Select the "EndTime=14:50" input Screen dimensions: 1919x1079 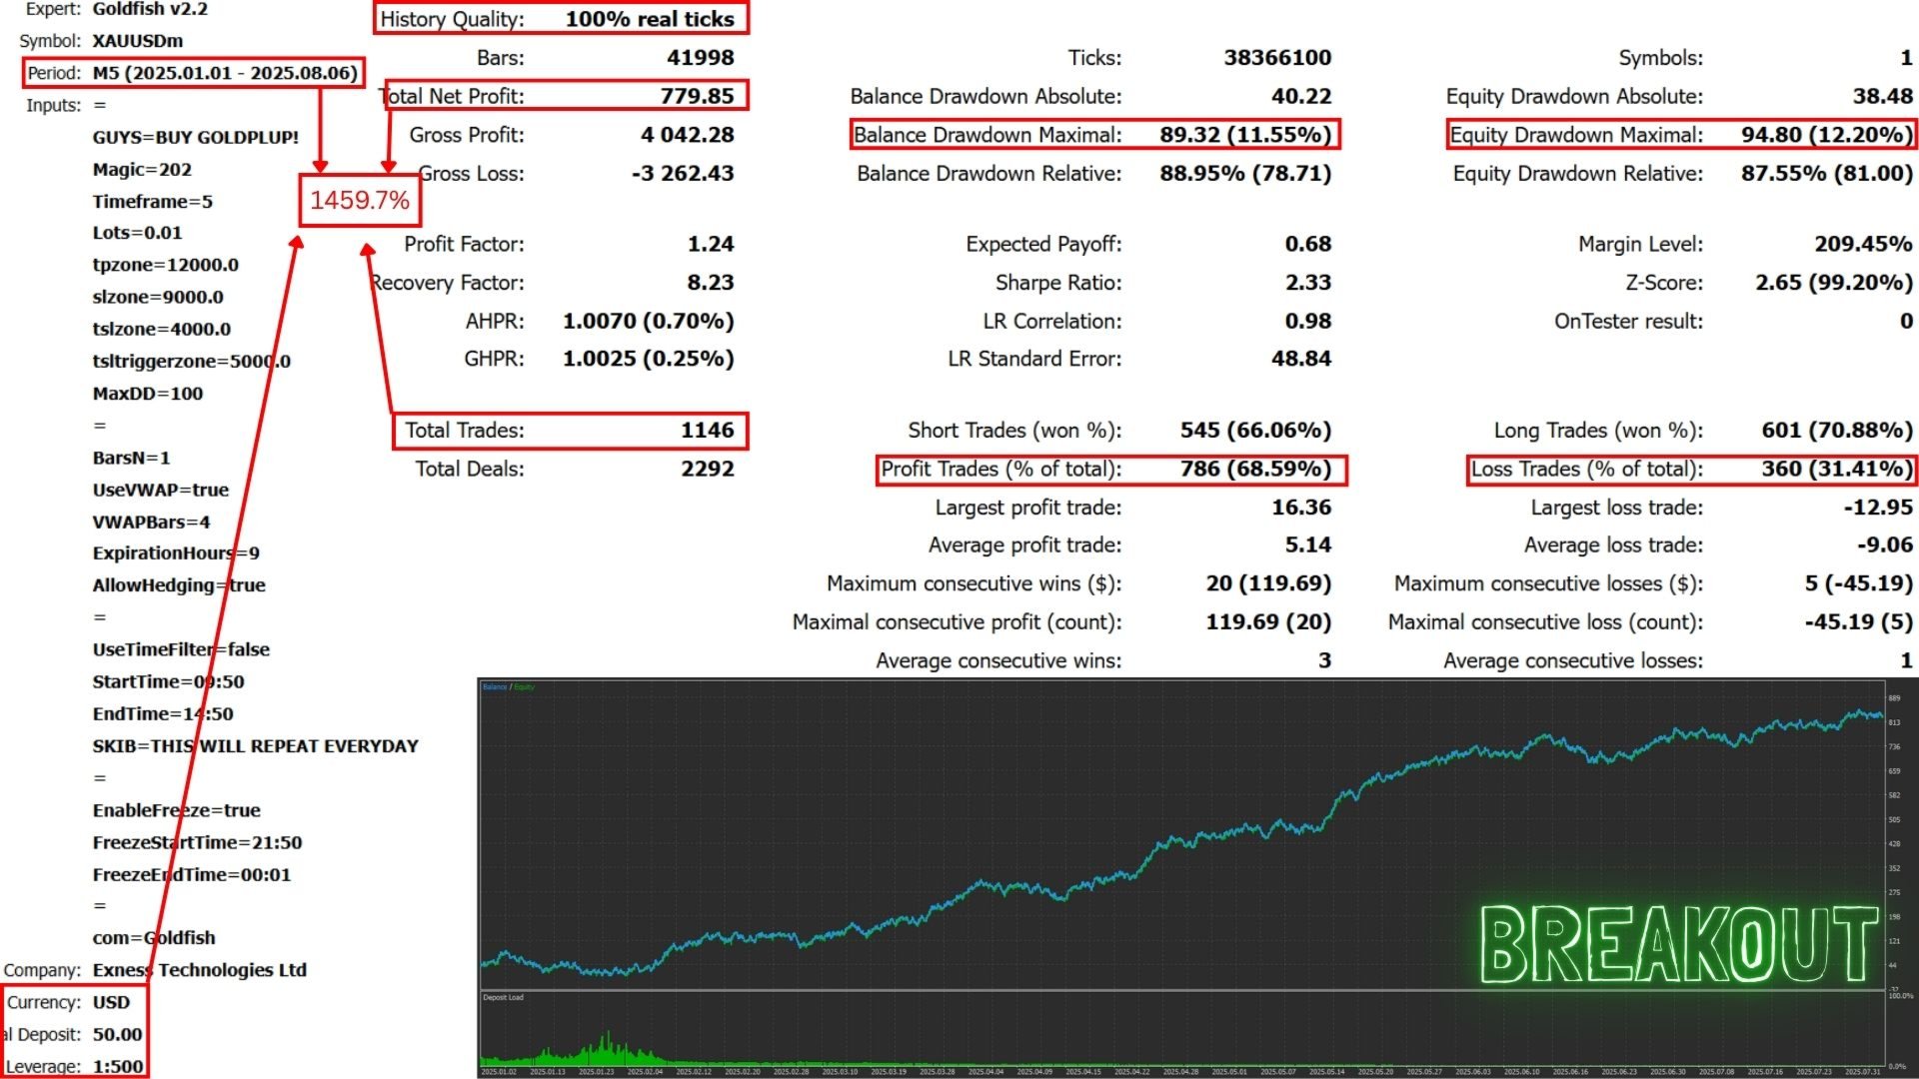[x=163, y=713]
